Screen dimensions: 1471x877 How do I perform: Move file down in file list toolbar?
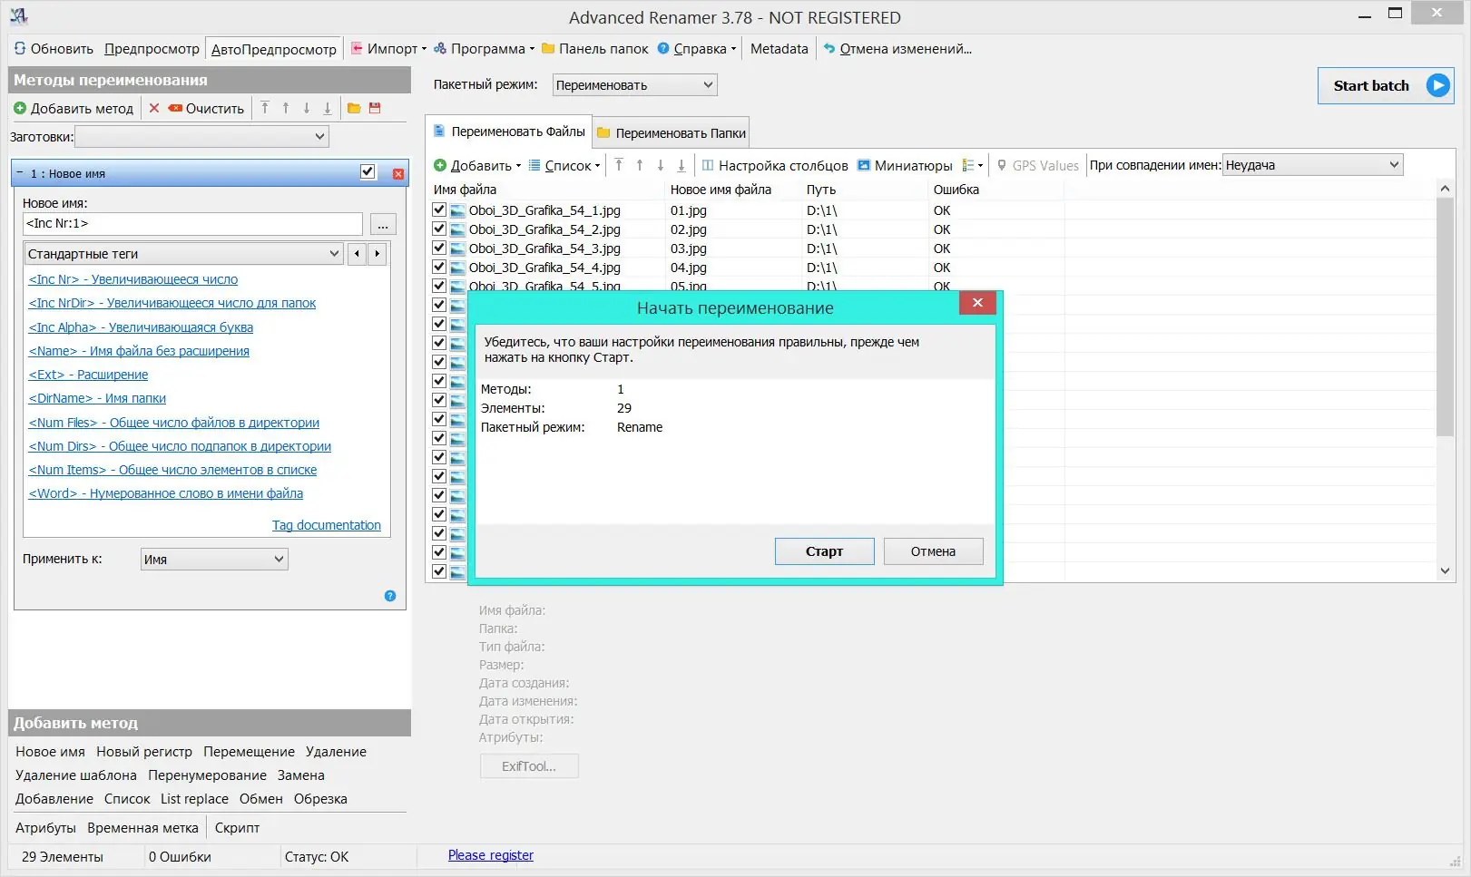[x=661, y=165]
